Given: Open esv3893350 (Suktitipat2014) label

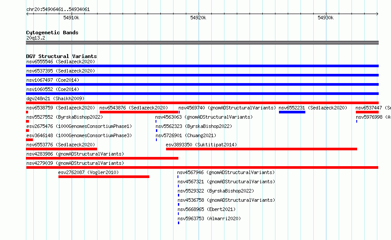Looking at the screenshot, I should [201, 145].
